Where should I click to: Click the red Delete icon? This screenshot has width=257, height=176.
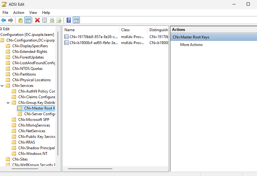pos(37,20)
